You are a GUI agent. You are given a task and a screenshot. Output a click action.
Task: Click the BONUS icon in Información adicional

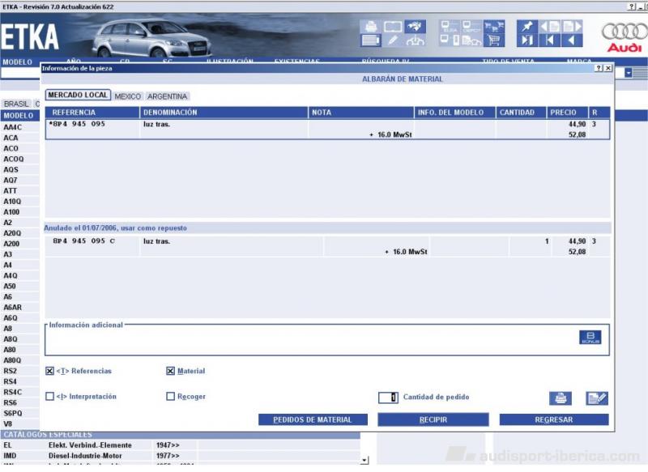[590, 338]
